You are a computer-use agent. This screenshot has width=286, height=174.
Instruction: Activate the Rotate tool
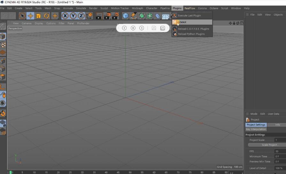47,16
